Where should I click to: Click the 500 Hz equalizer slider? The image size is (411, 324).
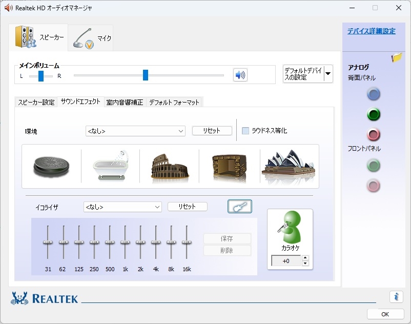[110, 242]
